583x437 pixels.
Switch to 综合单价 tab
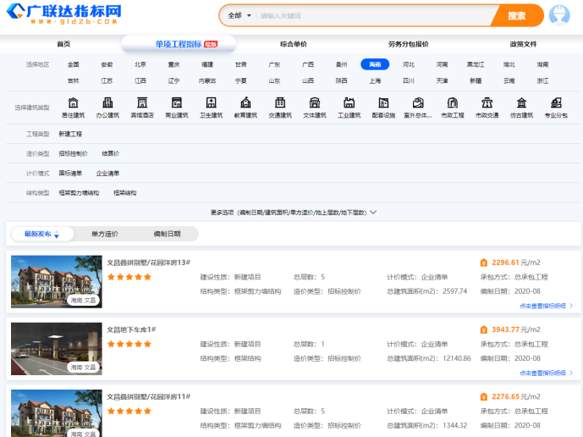pyautogui.click(x=294, y=44)
